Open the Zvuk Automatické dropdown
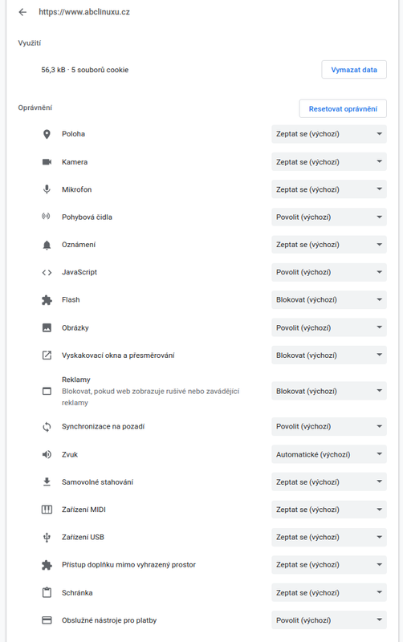Image resolution: width=403 pixels, height=642 pixels. pyautogui.click(x=329, y=454)
